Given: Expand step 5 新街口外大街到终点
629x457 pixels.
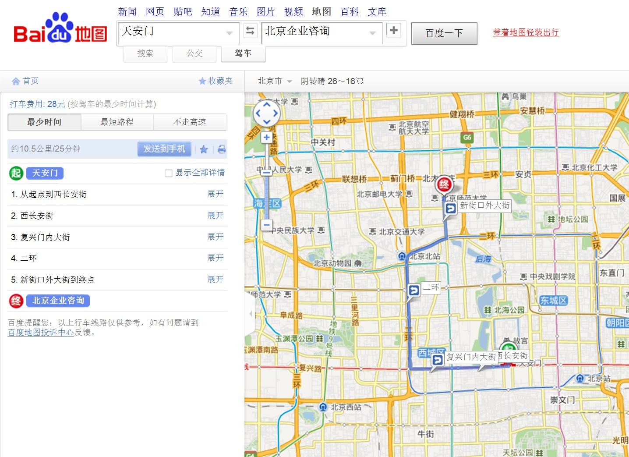Looking at the screenshot, I should click(x=216, y=280).
